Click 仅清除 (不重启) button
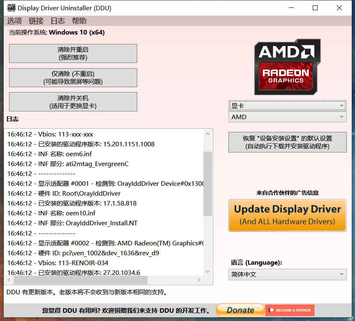 point(73,78)
